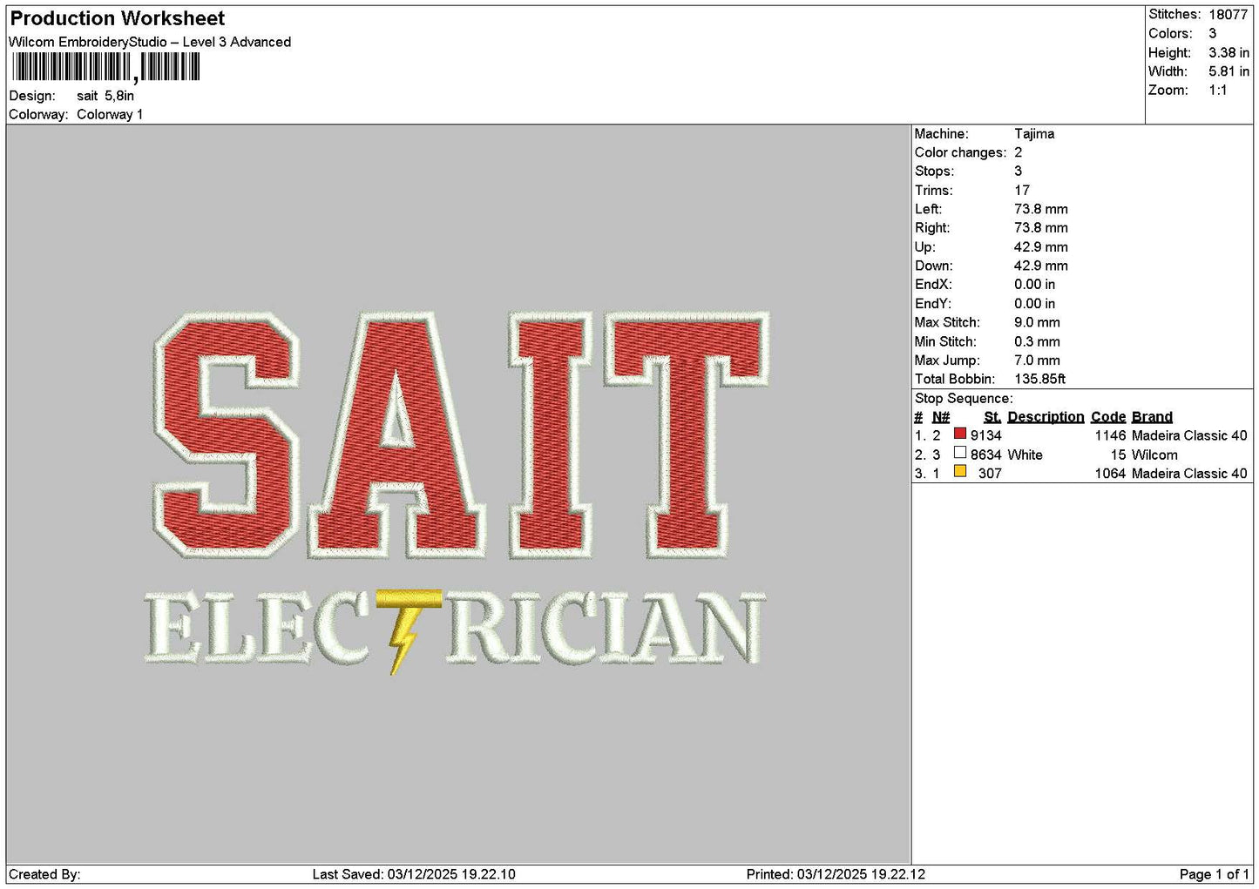
Task: Click the barcode under the worksheet title
Action: pyautogui.click(x=105, y=67)
